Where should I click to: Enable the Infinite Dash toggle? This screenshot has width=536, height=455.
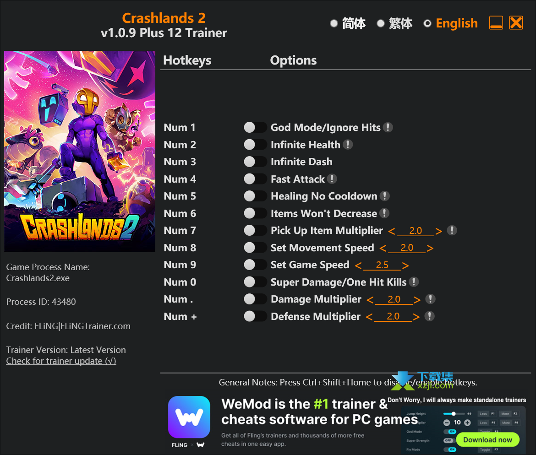[x=255, y=162]
